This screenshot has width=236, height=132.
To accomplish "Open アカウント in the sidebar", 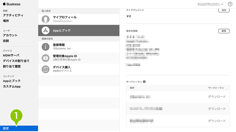I will click(10, 35).
